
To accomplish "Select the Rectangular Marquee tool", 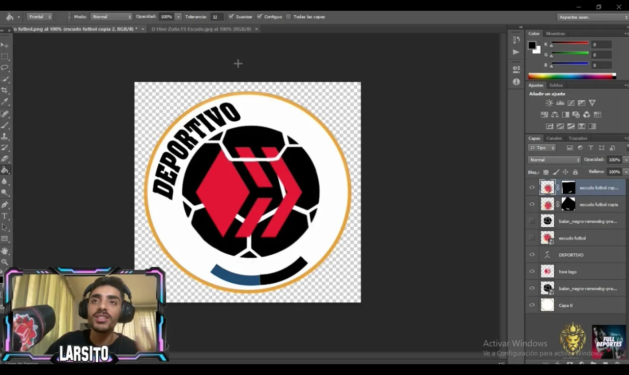I will click(x=5, y=56).
